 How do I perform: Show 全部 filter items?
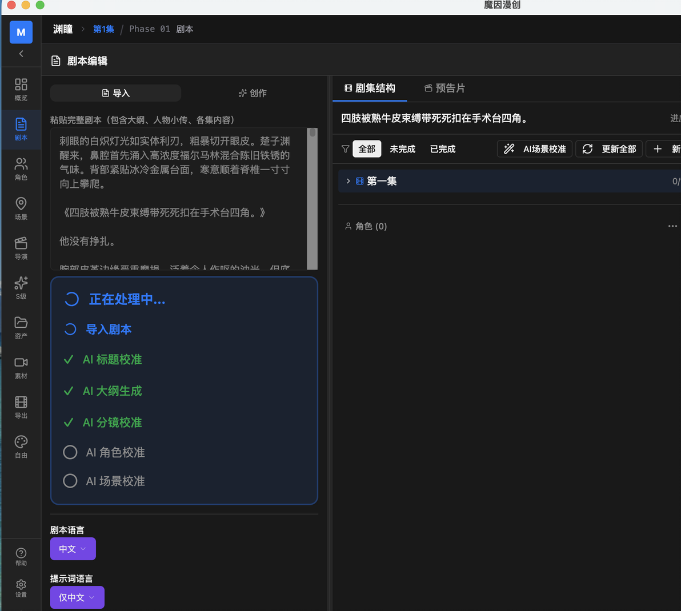click(367, 149)
